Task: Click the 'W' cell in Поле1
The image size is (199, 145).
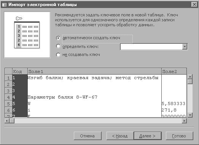Action: (x=94, y=104)
